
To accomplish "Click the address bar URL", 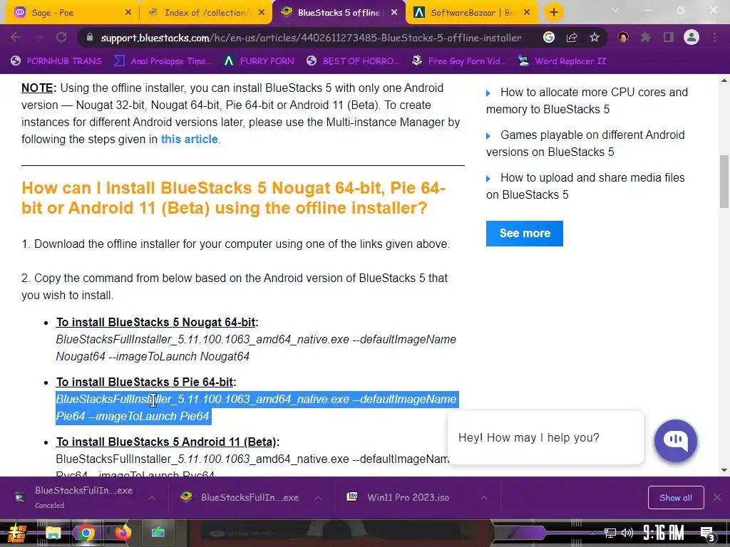I will (x=311, y=38).
